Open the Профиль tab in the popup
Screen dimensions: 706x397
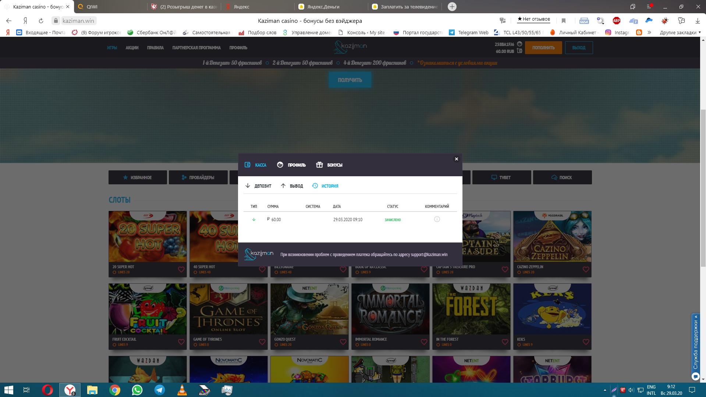pyautogui.click(x=291, y=165)
